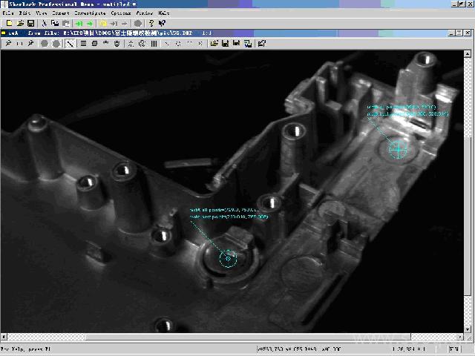
Task: Select the cyan circle marker near image center
Action: (228, 257)
